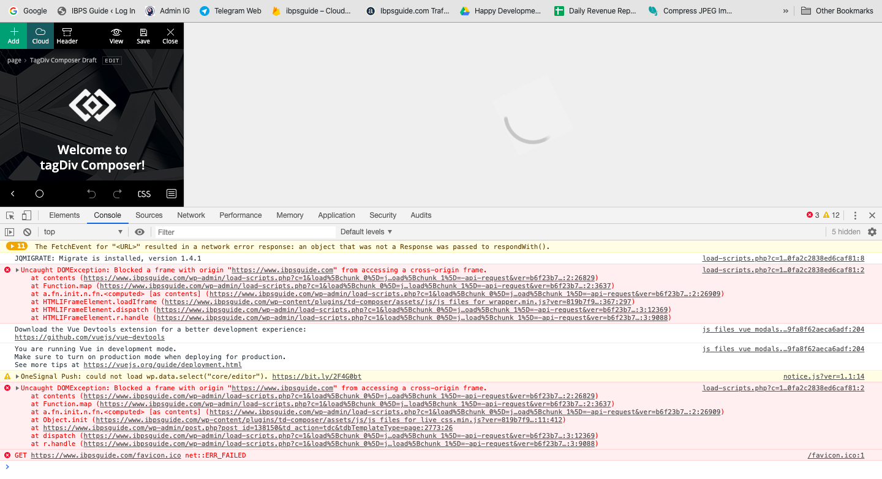Show the console sidebar
Image resolution: width=882 pixels, height=479 pixels.
[x=9, y=232]
